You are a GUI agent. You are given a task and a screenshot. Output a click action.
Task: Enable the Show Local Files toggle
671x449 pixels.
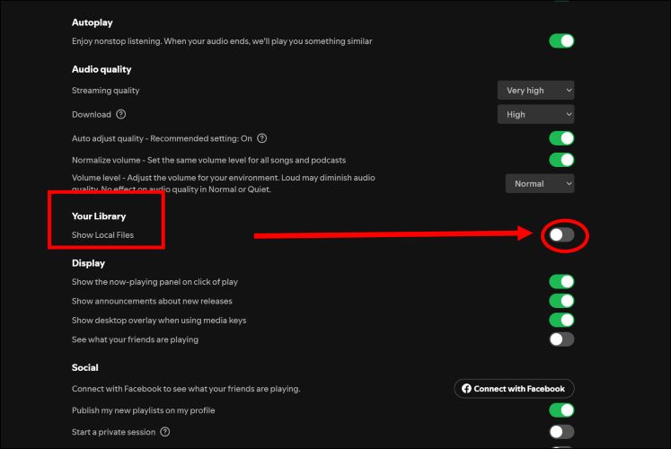pyautogui.click(x=561, y=234)
